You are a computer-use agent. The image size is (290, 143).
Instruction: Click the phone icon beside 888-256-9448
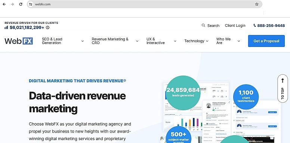[x=254, y=25]
